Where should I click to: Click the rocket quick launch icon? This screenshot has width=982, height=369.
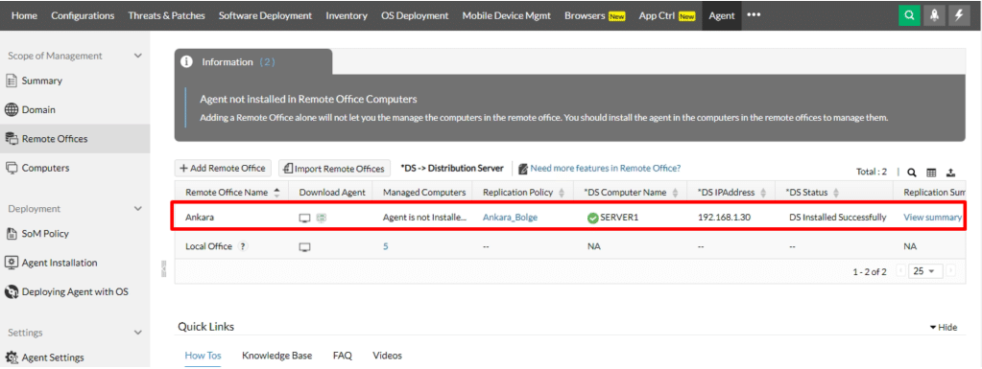(x=934, y=15)
